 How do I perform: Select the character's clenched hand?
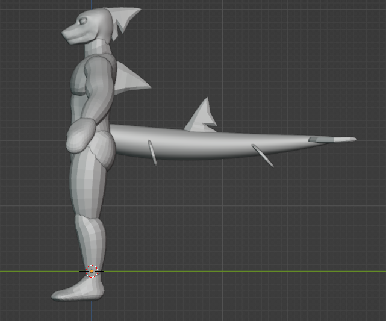80,136
